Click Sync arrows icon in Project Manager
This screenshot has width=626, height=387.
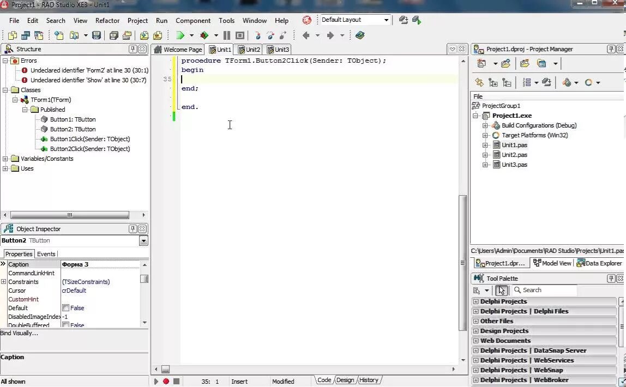tap(479, 83)
